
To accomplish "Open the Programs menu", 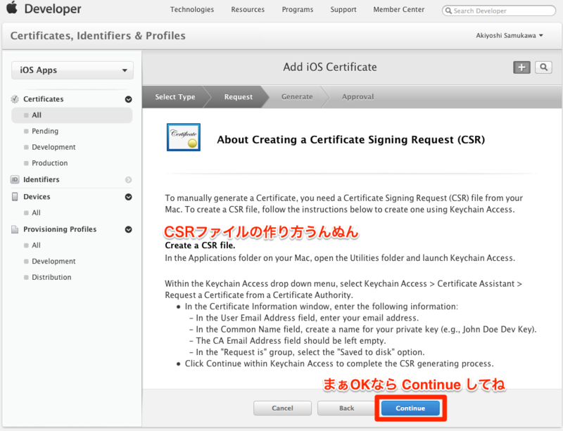I will tap(297, 9).
